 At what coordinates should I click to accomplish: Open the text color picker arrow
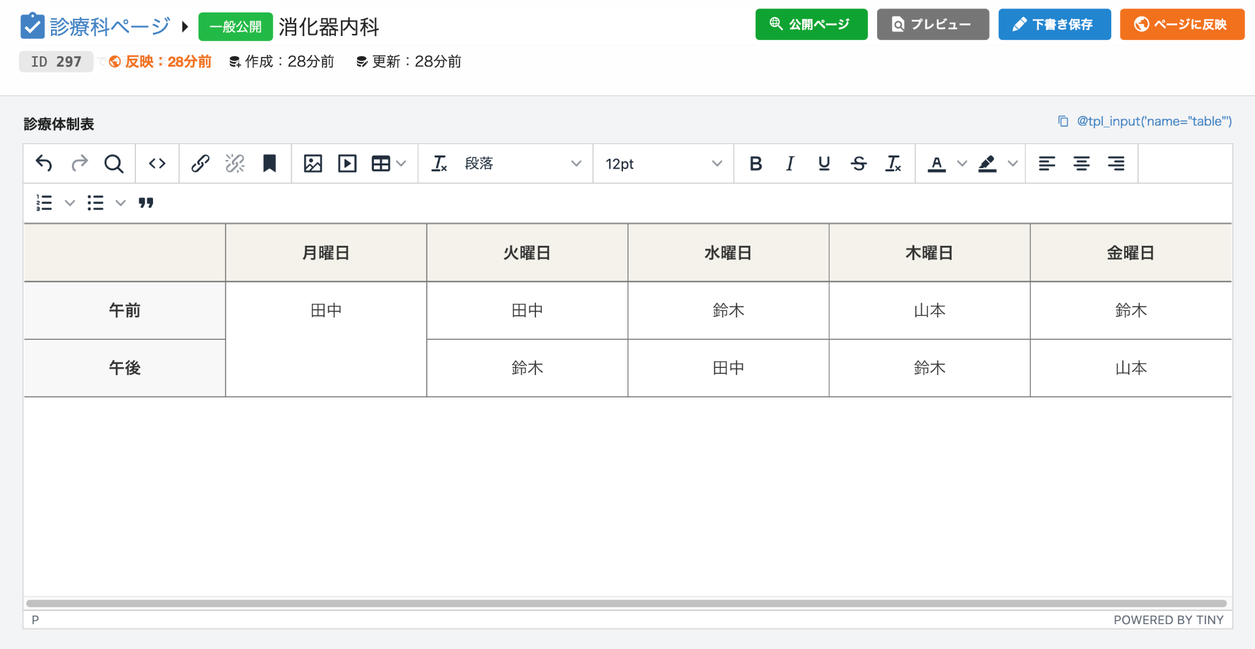[x=962, y=163]
